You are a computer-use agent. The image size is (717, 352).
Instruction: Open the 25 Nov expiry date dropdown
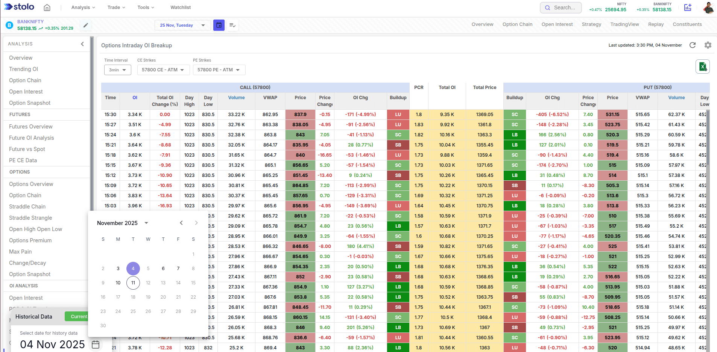click(182, 25)
